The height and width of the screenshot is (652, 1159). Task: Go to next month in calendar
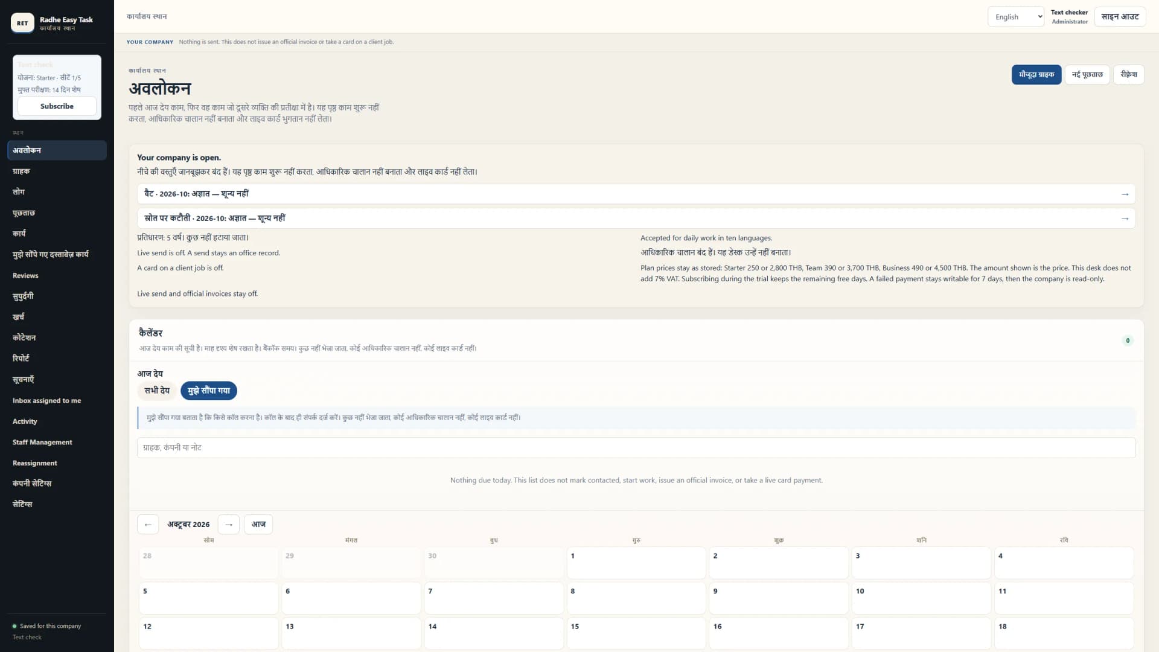229,525
